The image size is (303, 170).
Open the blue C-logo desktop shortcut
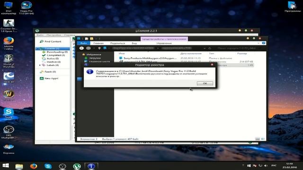(x=9, y=78)
